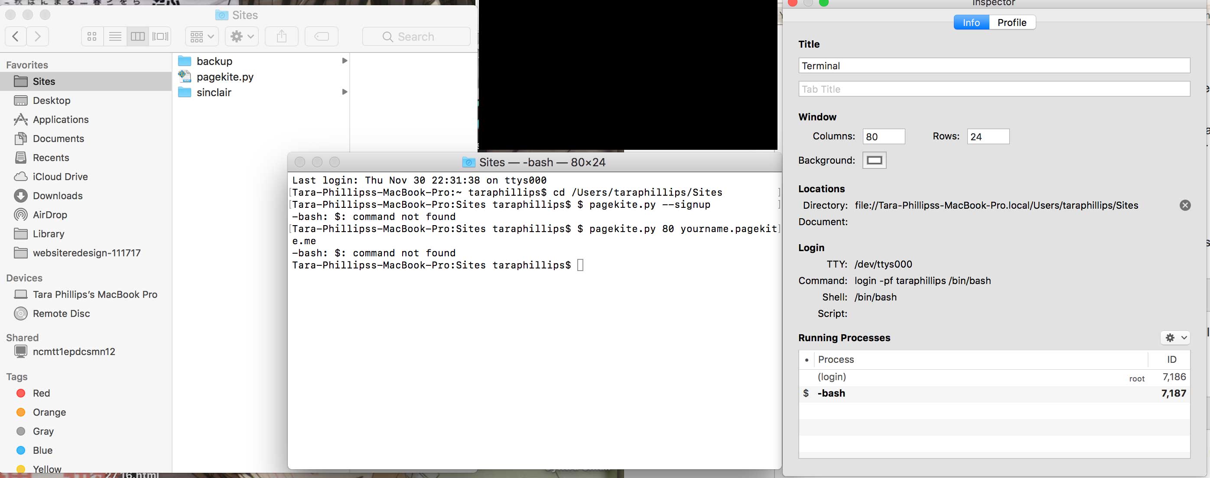Image resolution: width=1210 pixels, height=478 pixels.
Task: Click the Background color swatch
Action: (x=874, y=161)
